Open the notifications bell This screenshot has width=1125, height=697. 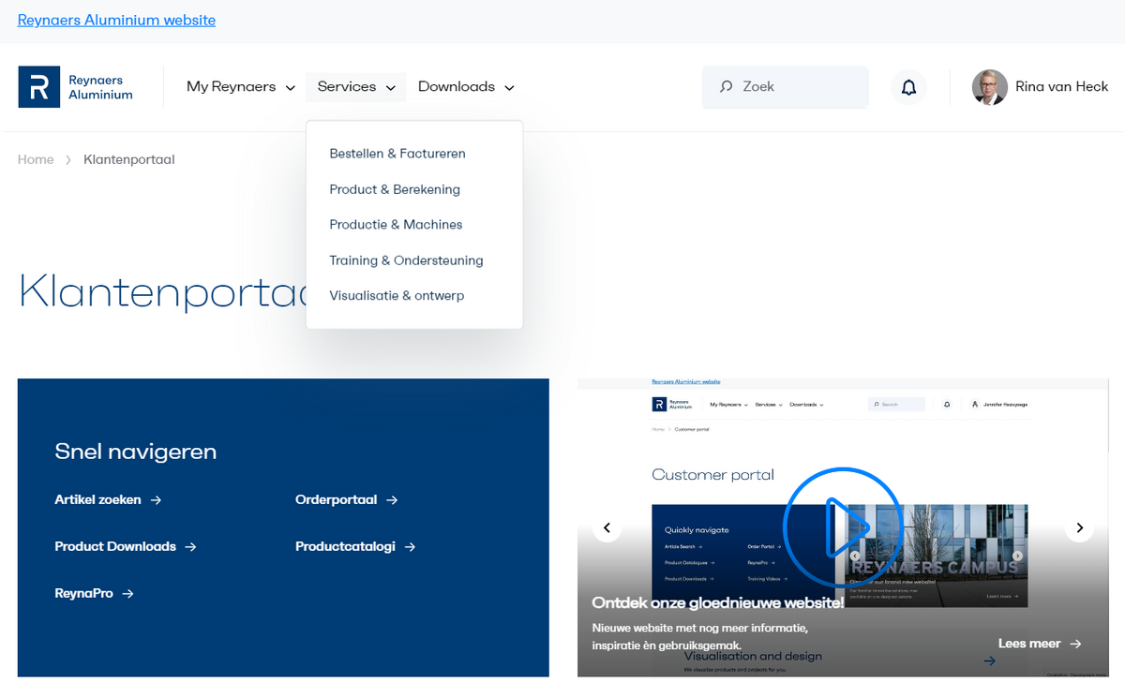tap(908, 87)
